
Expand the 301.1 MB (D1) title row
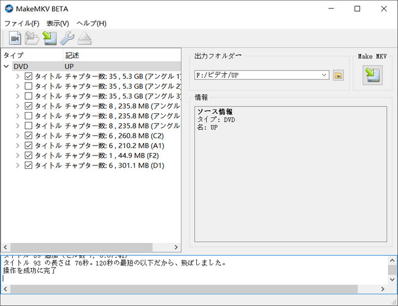click(18, 165)
